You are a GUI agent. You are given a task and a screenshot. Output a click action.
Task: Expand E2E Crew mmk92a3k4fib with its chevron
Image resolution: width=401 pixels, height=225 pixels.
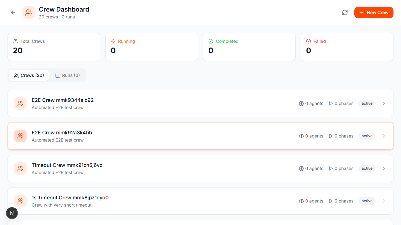(x=384, y=136)
